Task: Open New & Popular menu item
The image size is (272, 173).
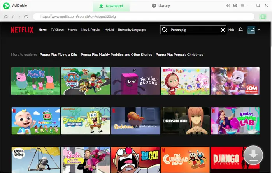Action: (x=91, y=30)
